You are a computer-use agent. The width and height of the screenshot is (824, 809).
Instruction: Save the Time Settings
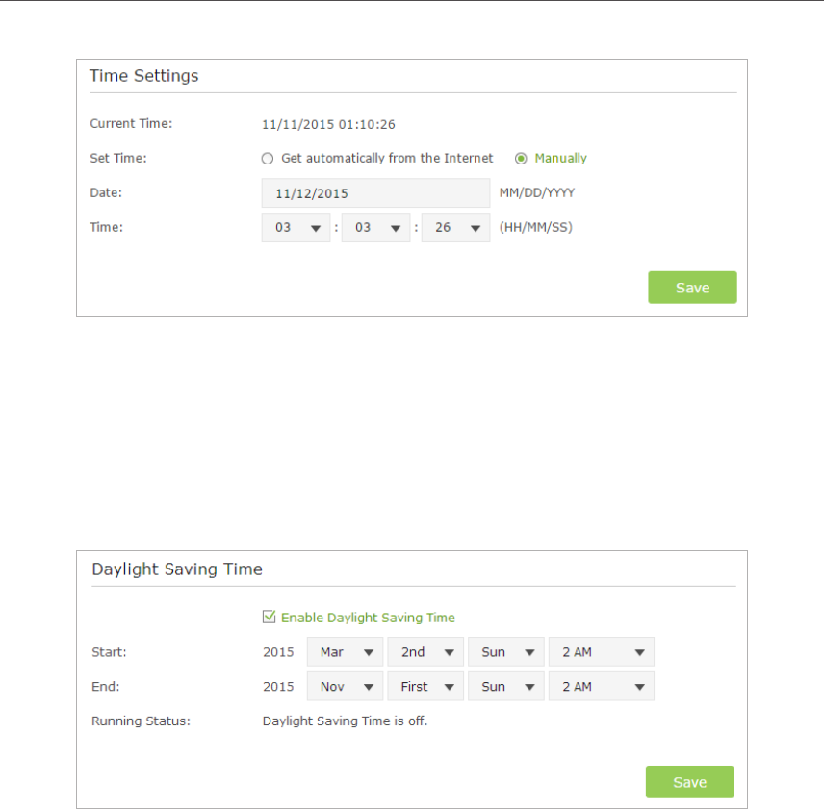[x=692, y=288]
